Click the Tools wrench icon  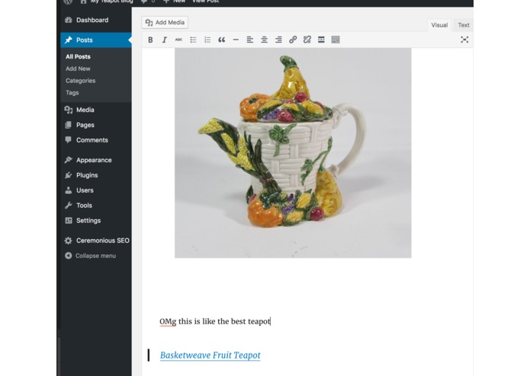click(x=69, y=206)
